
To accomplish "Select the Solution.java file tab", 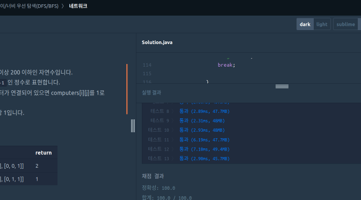I will [157, 42].
